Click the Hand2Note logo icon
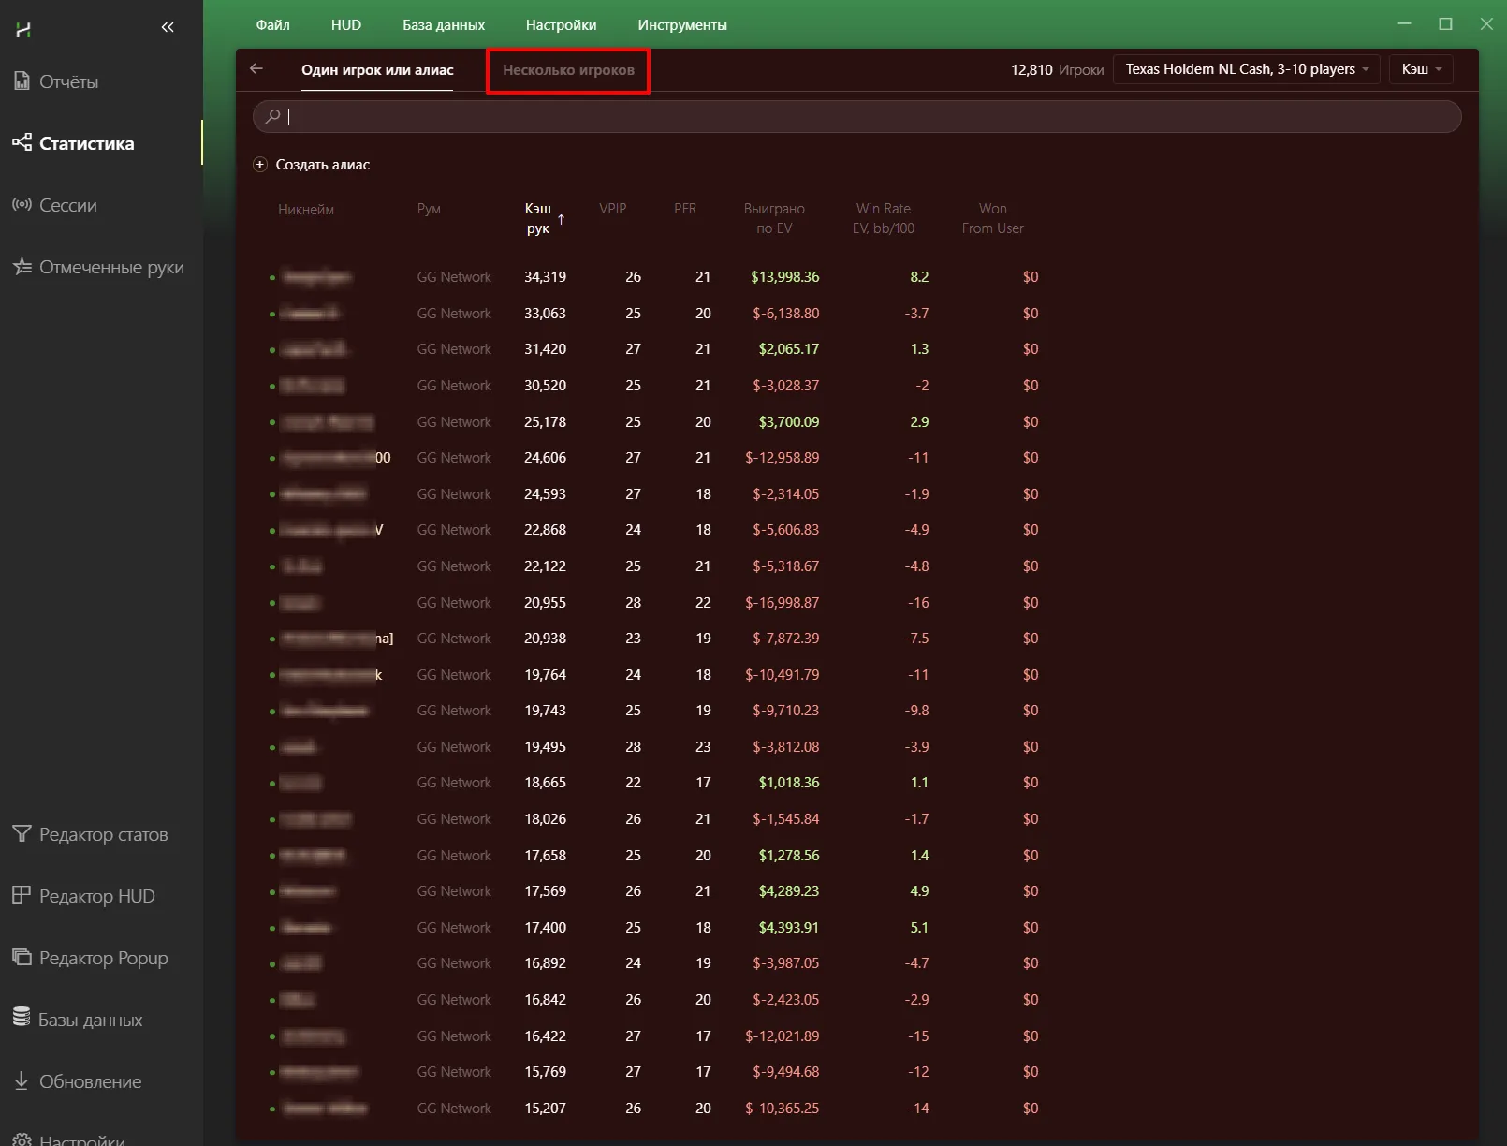Screen dimensions: 1507x1146 click(x=23, y=30)
